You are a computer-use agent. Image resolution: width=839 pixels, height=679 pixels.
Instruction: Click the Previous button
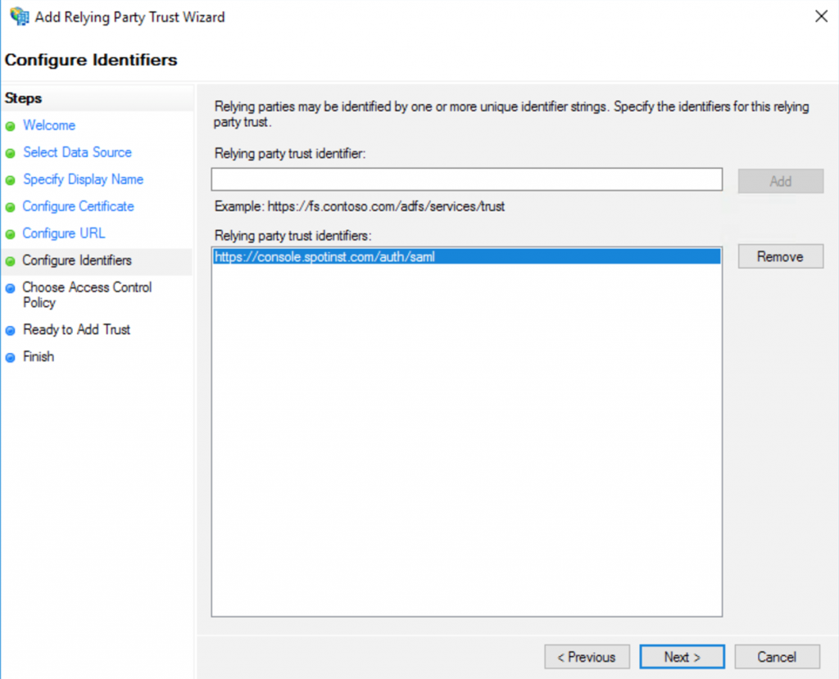pyautogui.click(x=587, y=656)
